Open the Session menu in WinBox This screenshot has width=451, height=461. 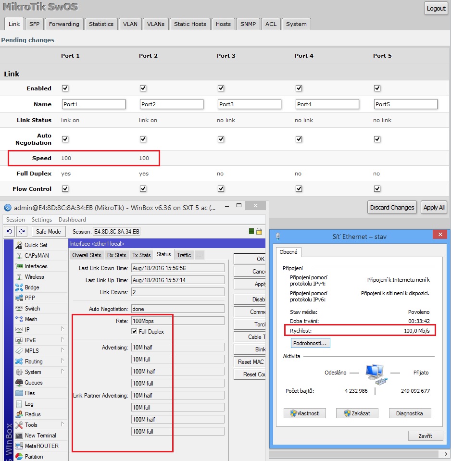(15, 219)
